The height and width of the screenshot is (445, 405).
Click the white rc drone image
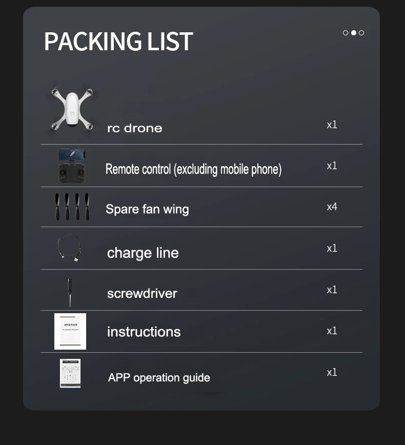pyautogui.click(x=72, y=109)
